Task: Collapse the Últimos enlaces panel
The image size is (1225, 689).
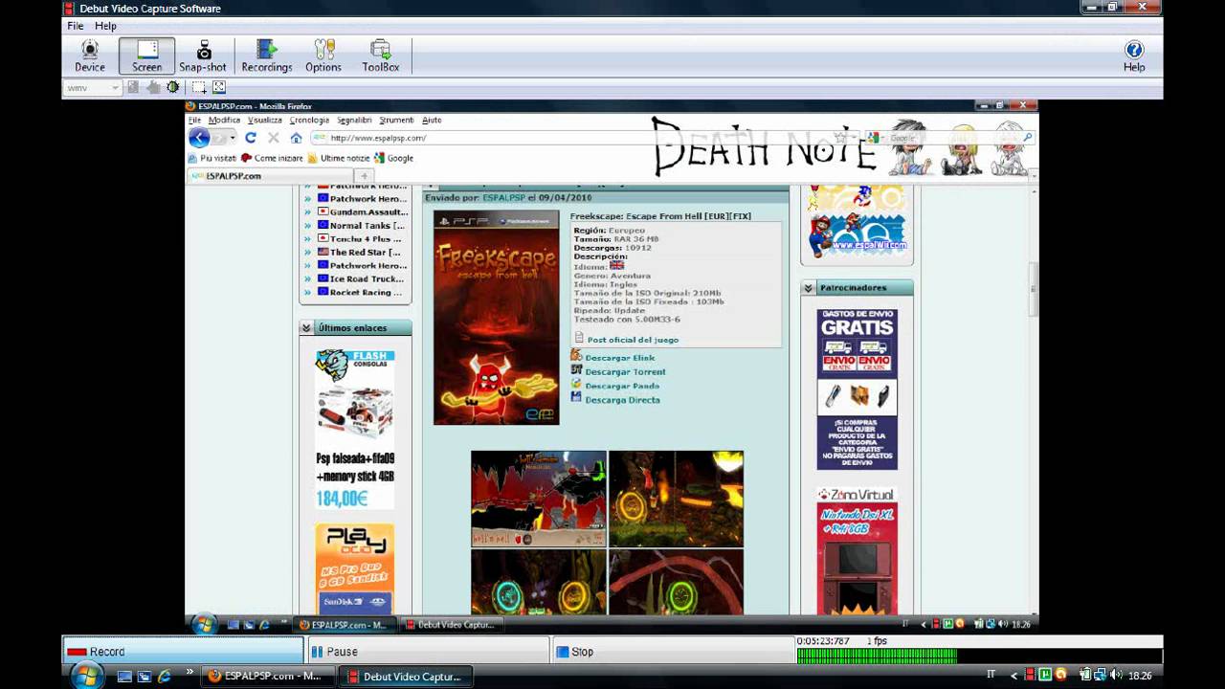Action: point(306,328)
